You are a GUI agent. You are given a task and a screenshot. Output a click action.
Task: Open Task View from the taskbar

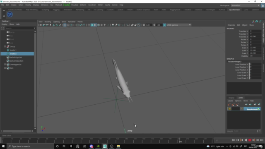tap(64, 146)
